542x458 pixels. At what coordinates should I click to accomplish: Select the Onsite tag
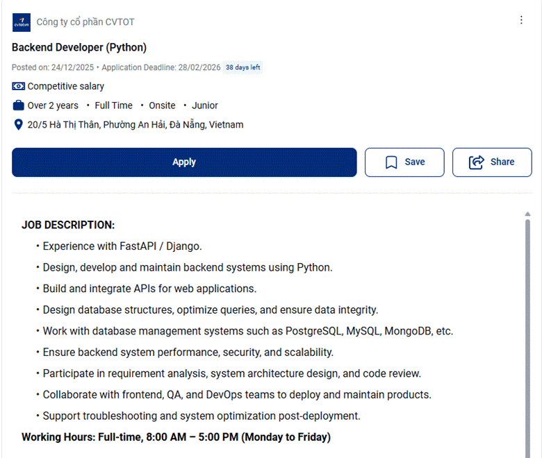pos(162,106)
